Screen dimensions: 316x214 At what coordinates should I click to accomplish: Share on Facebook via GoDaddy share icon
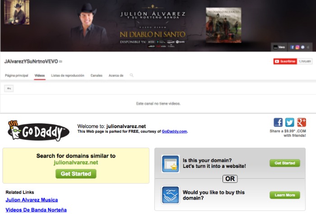tap(278, 122)
